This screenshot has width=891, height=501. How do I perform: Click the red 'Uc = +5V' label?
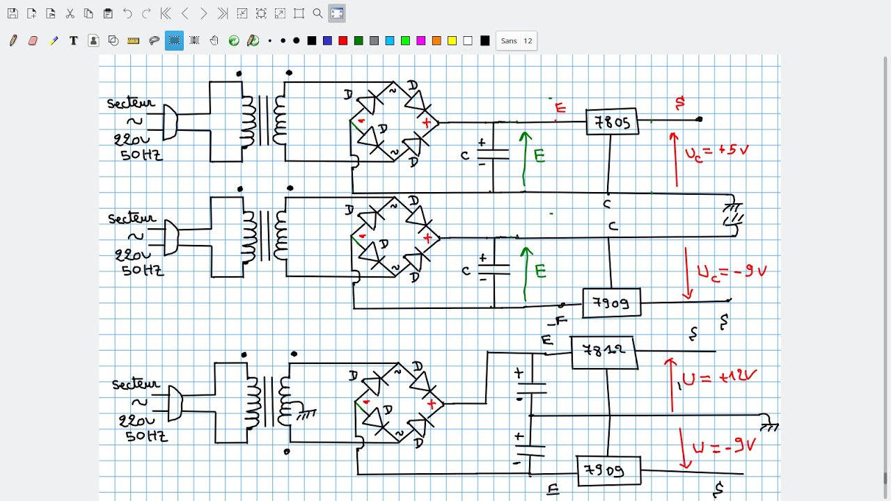pyautogui.click(x=717, y=152)
